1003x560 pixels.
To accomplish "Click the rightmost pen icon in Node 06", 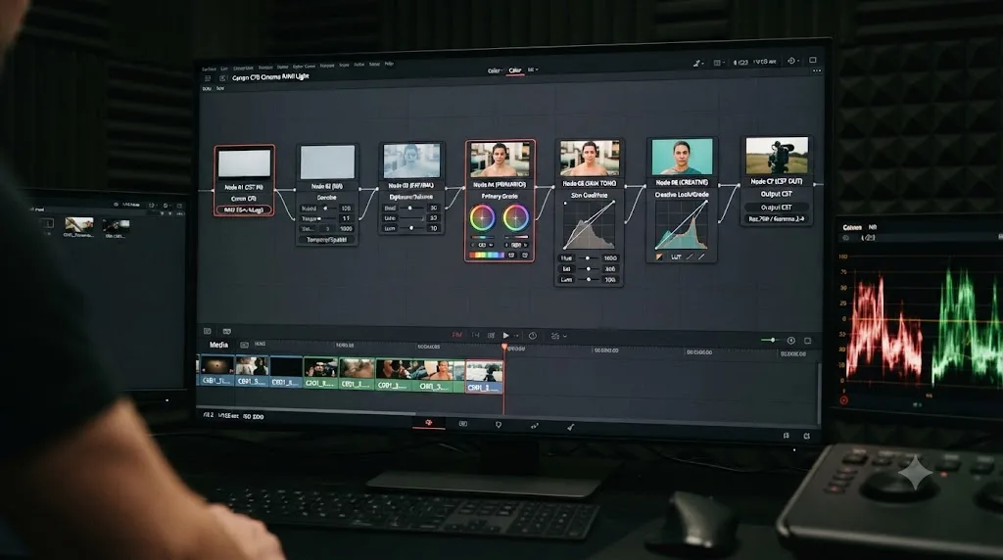I will [701, 257].
